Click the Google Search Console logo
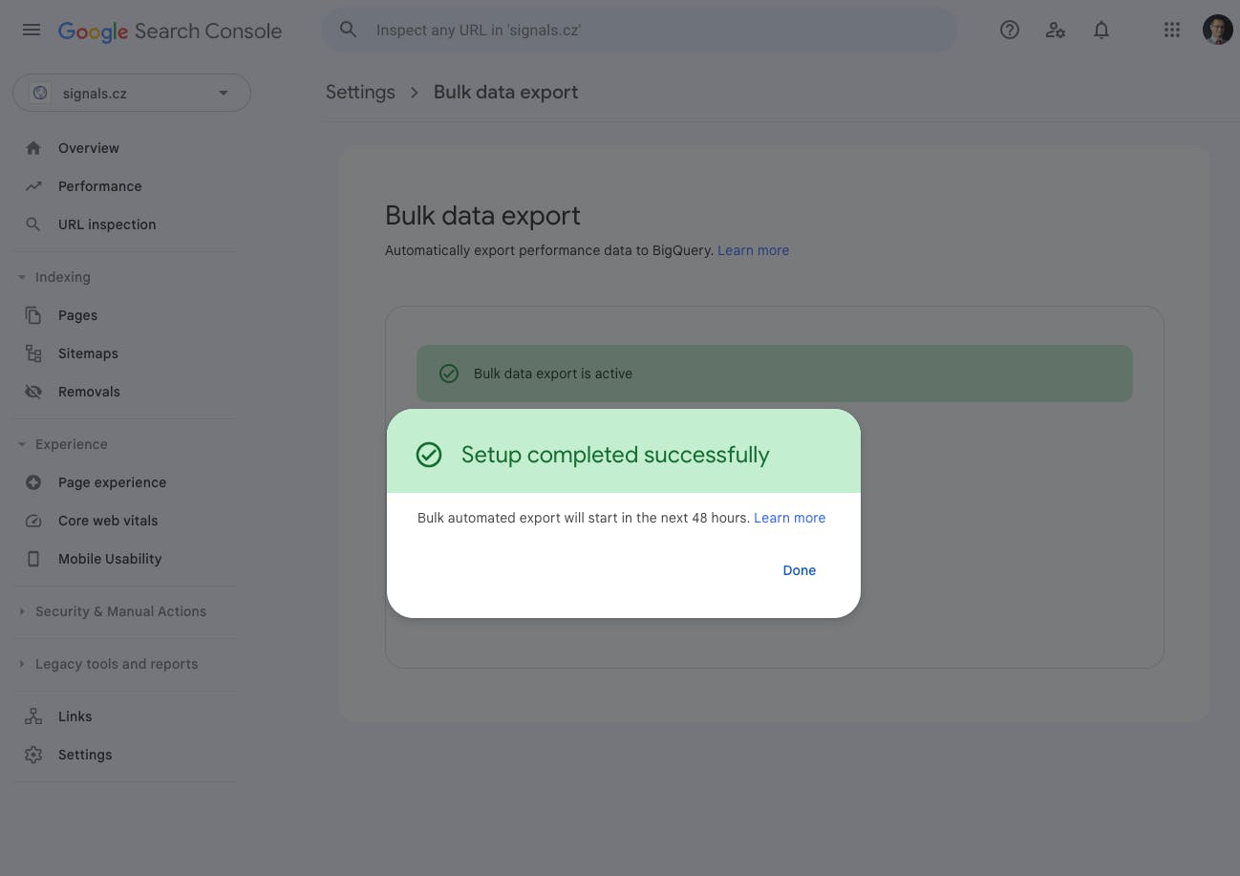 point(170,31)
